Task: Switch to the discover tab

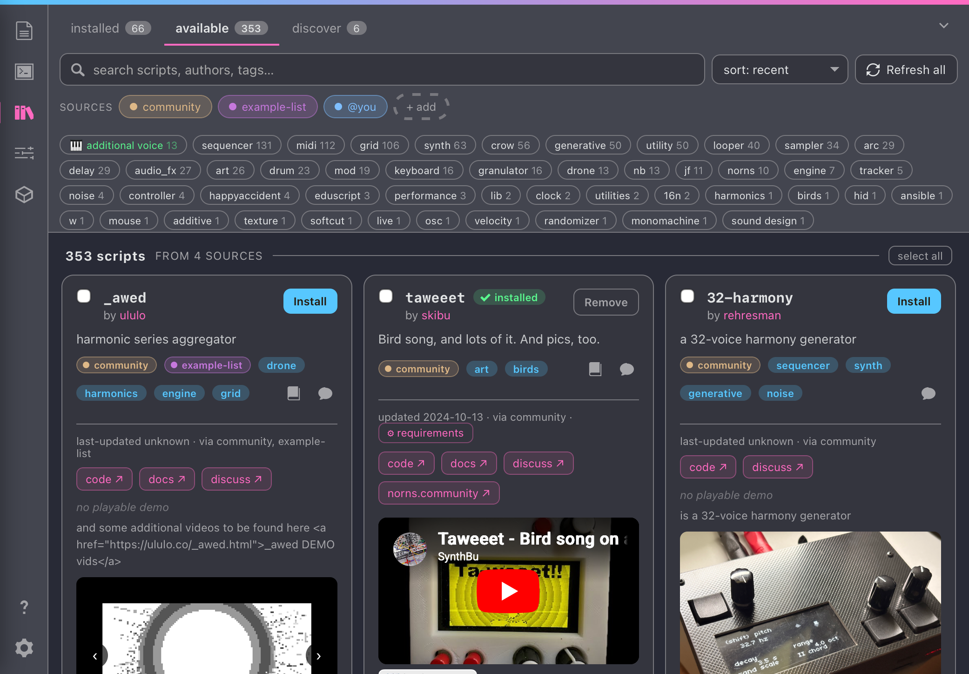Action: point(329,28)
